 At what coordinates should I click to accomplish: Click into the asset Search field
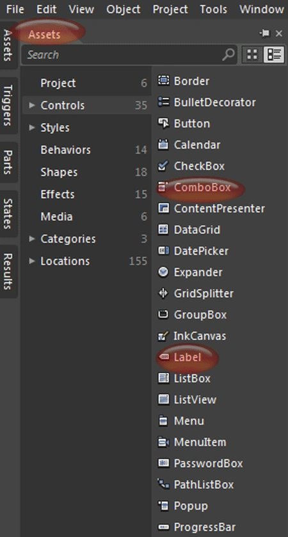point(123,55)
